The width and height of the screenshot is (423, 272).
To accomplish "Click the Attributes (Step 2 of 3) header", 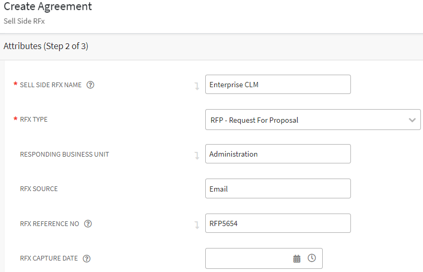I will click(46, 46).
